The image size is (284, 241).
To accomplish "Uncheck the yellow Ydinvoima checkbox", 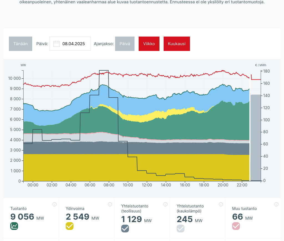I will [x=70, y=226].
